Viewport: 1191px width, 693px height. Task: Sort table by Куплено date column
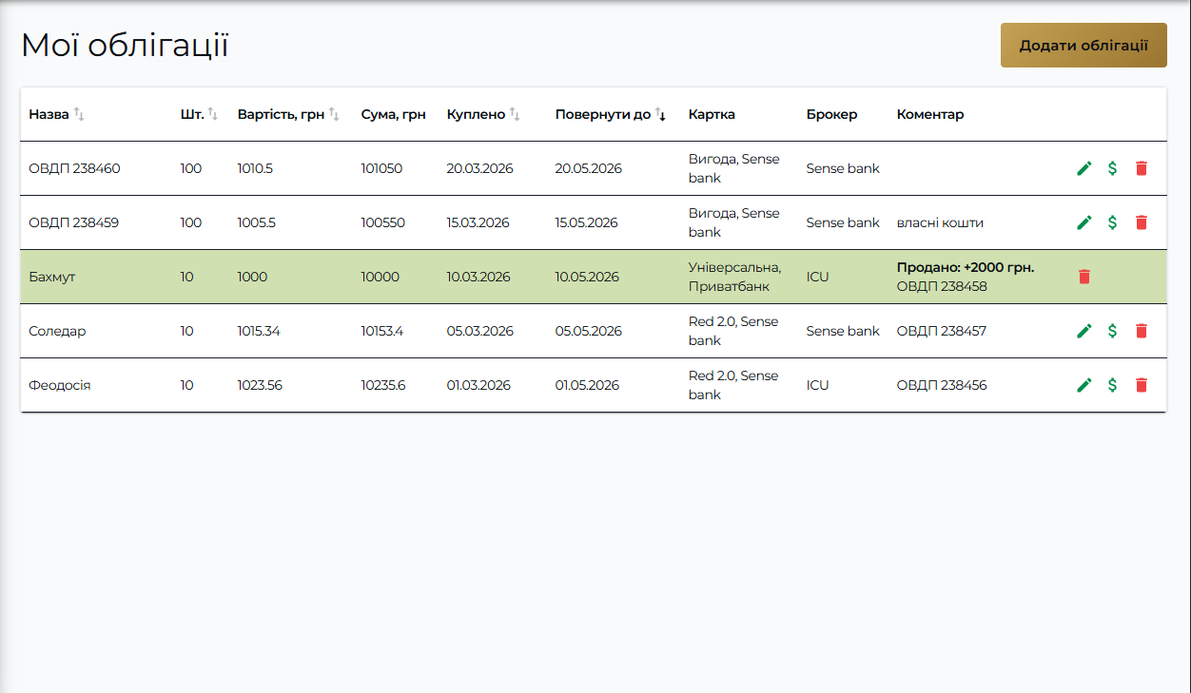click(483, 114)
